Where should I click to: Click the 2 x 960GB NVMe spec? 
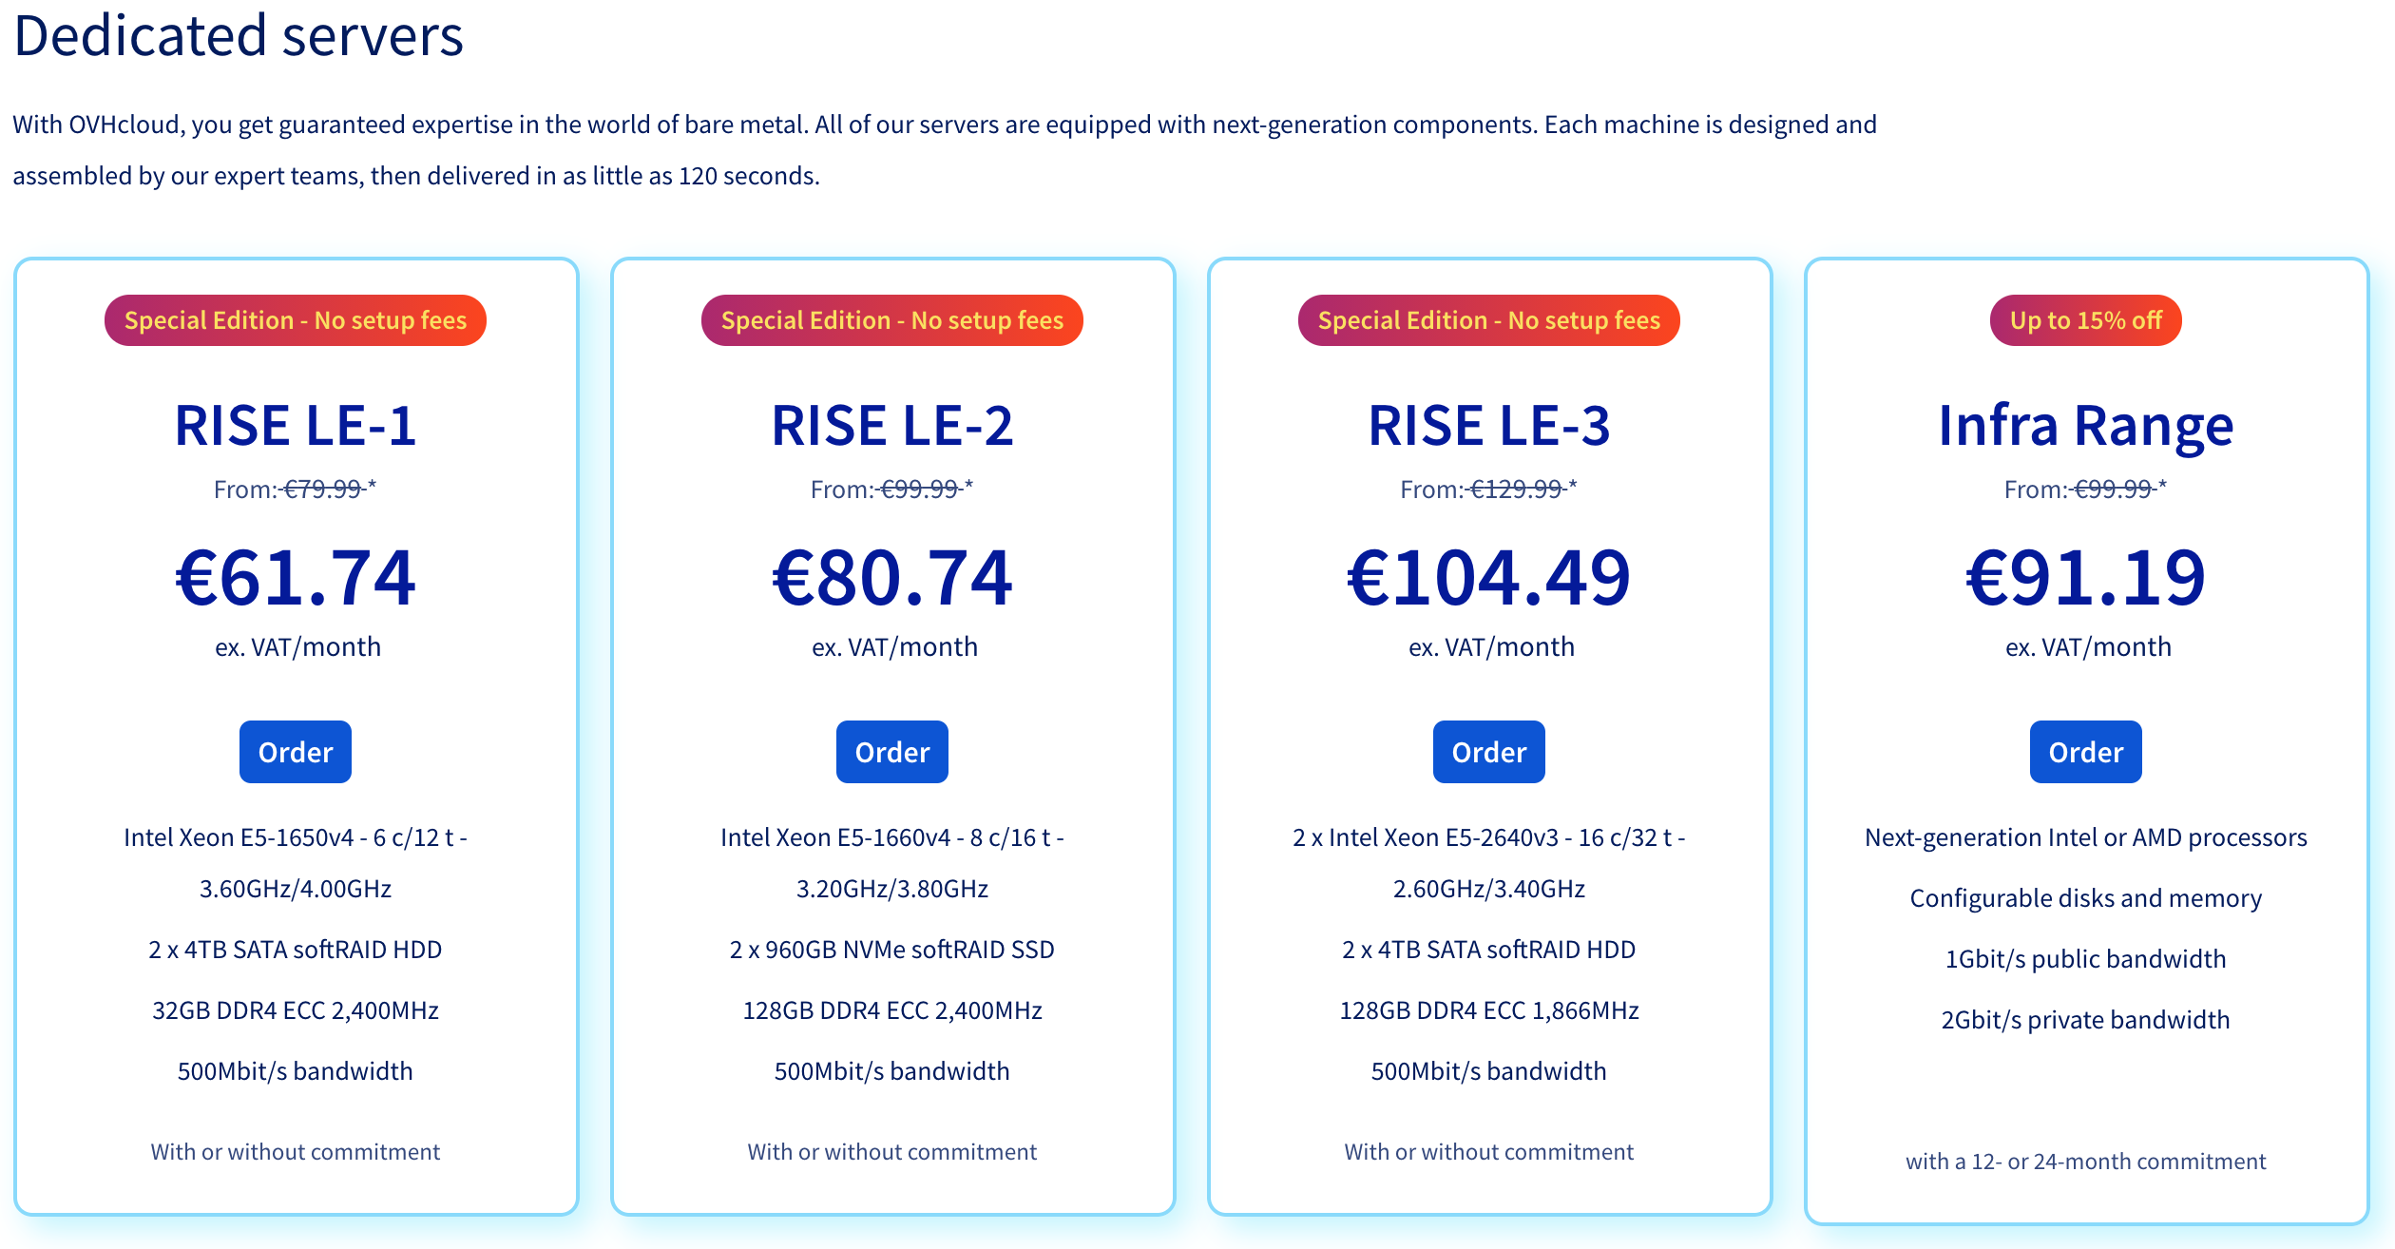click(891, 950)
